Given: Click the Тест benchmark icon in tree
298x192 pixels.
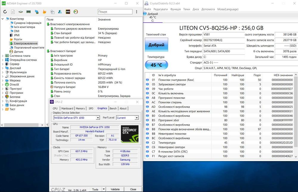Looking at the screenshot, I should (x=7, y=109).
